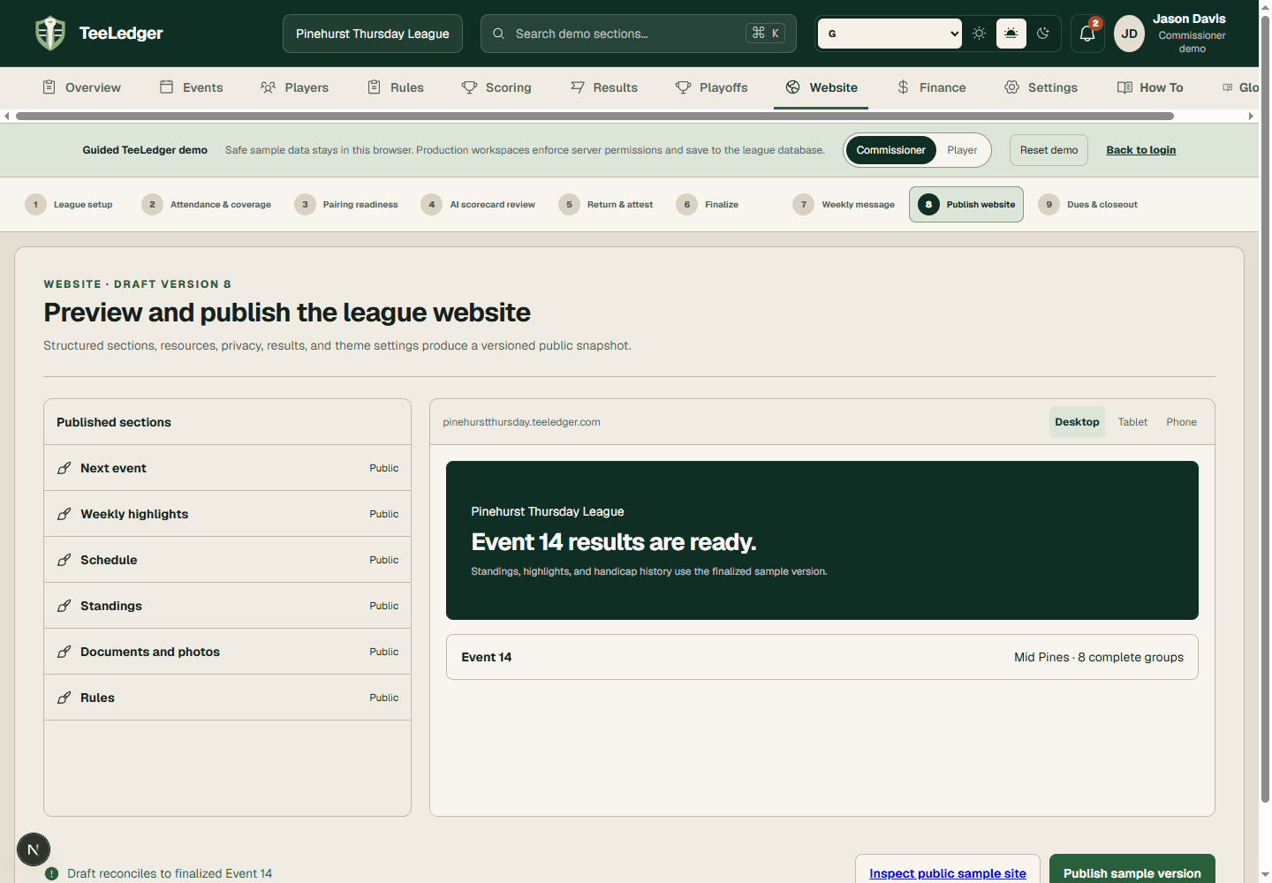Click the TeeLedger shield logo

pos(50,34)
